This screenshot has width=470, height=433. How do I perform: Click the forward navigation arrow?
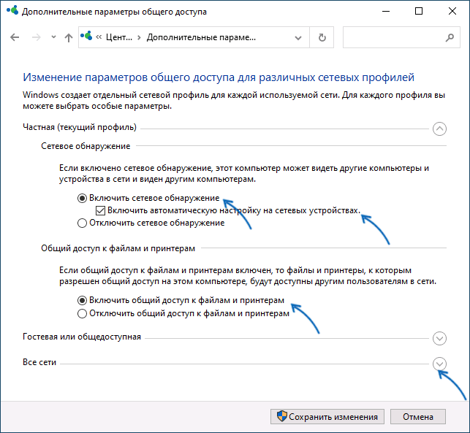pyautogui.click(x=37, y=37)
